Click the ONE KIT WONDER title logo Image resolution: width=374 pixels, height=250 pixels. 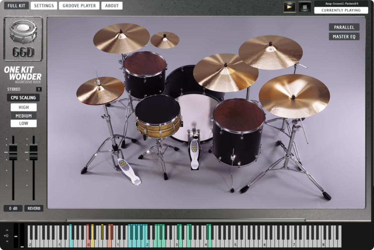point(23,75)
